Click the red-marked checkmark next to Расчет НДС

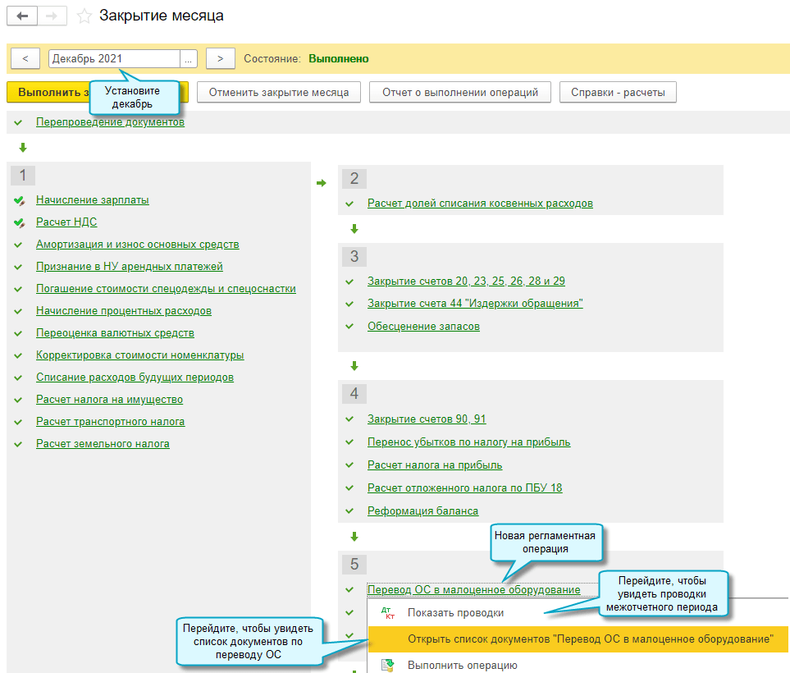coord(19,222)
